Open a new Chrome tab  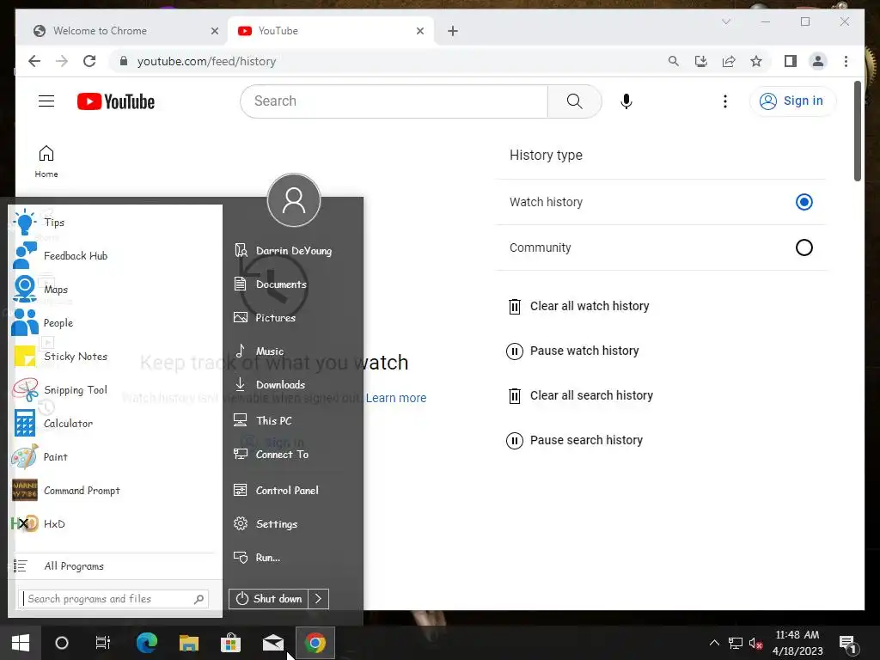453,31
